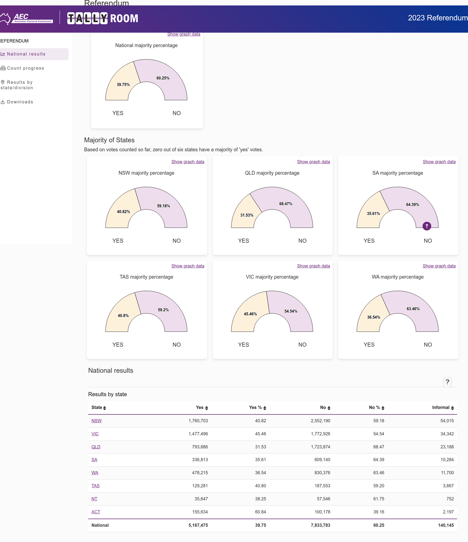Show graph data for QLD majority
This screenshot has width=468, height=542.
click(x=313, y=162)
